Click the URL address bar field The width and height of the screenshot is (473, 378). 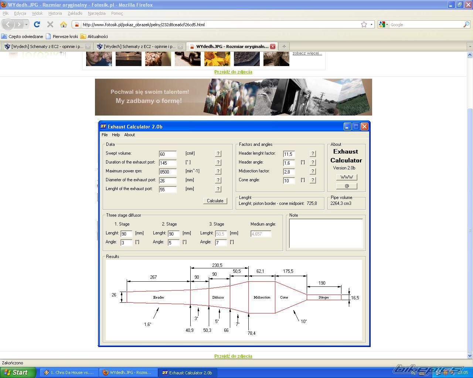click(x=218, y=25)
